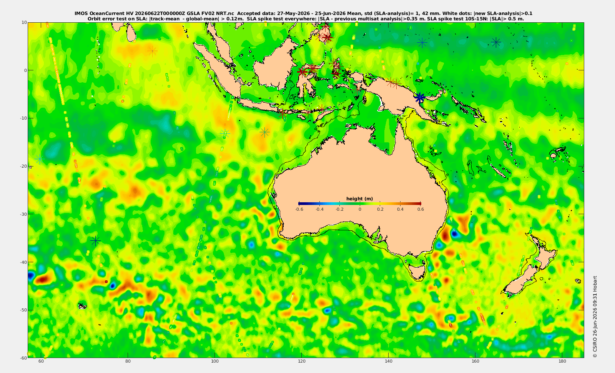This screenshot has height=373, width=615.
Task: Click the colorbar tick label '-0.4'
Action: point(319,209)
